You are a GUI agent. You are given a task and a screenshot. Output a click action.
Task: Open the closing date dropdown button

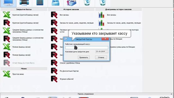pyautogui.click(x=107, y=51)
